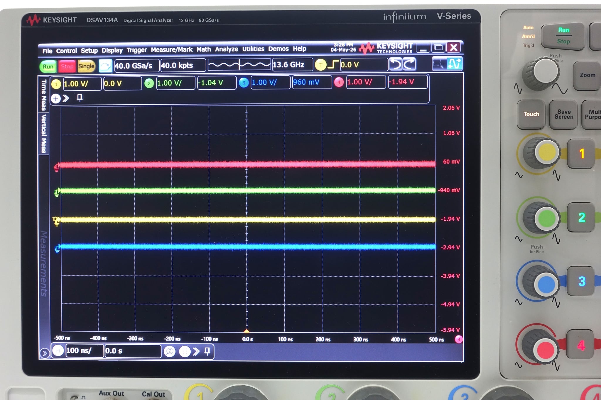
Task: Click channel 3 offset 960 mV field
Action: tap(312, 82)
